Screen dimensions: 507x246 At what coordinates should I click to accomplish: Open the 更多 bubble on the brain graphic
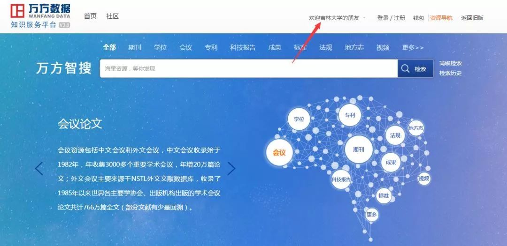pos(372,215)
